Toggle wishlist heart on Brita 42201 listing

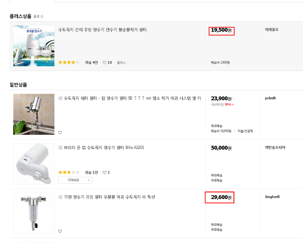point(105,173)
